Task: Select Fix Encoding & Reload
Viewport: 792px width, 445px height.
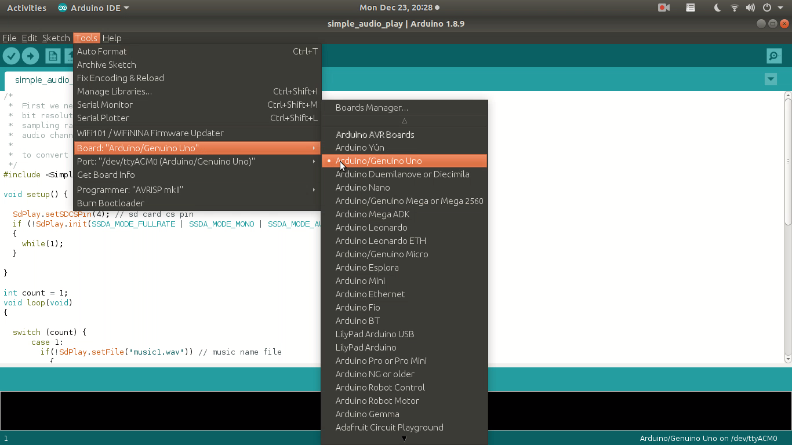Action: pos(197,78)
